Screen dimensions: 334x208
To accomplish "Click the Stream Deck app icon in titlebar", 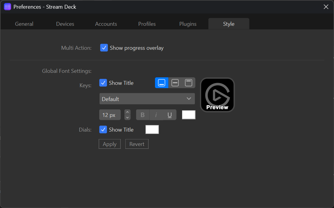I will point(7,6).
